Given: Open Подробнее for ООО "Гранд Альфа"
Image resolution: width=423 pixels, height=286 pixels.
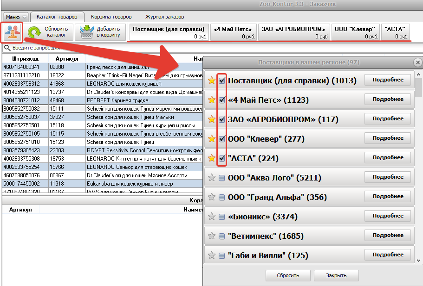Looking at the screenshot, I should (388, 196).
